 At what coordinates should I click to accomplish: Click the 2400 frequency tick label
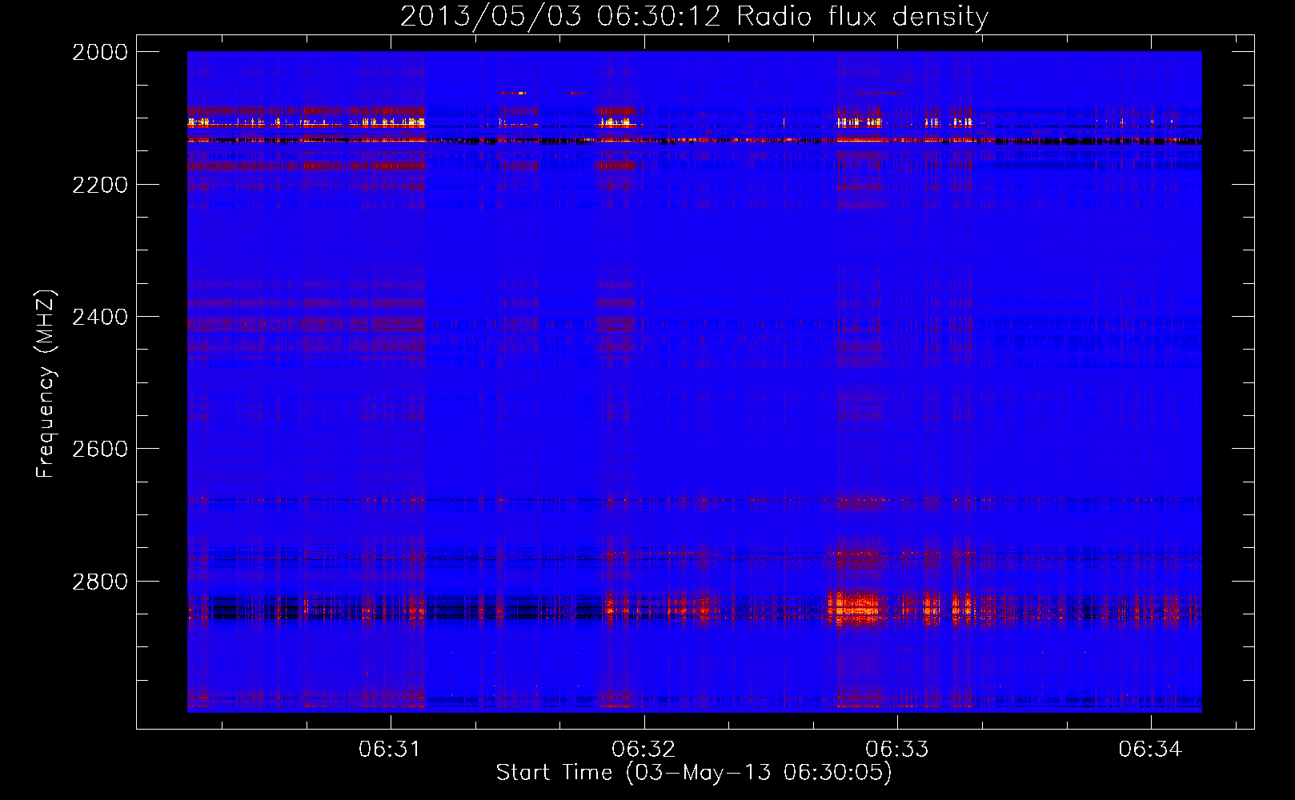pos(100,317)
